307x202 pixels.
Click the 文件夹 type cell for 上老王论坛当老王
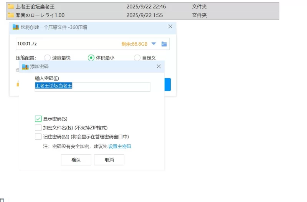pos(199,7)
